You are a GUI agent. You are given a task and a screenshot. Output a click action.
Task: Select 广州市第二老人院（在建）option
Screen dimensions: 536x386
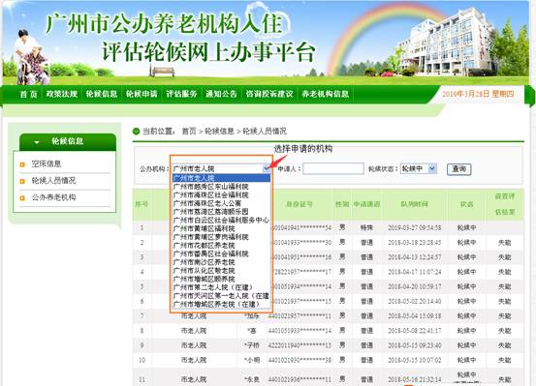point(212,287)
